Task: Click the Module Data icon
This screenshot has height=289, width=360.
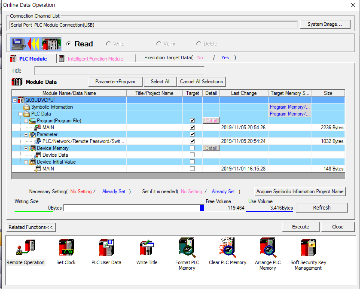Action: point(17,82)
